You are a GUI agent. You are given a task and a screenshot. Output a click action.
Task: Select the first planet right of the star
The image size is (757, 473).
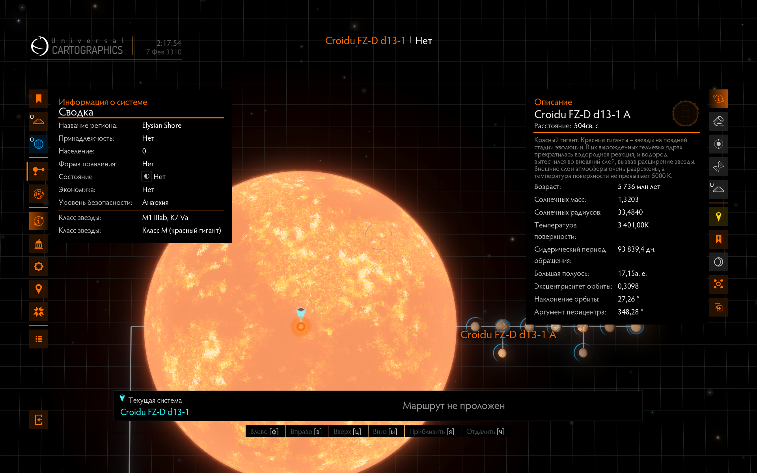click(475, 326)
